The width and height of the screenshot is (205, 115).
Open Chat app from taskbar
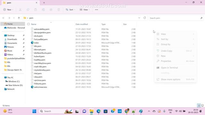pyautogui.click(x=84, y=111)
